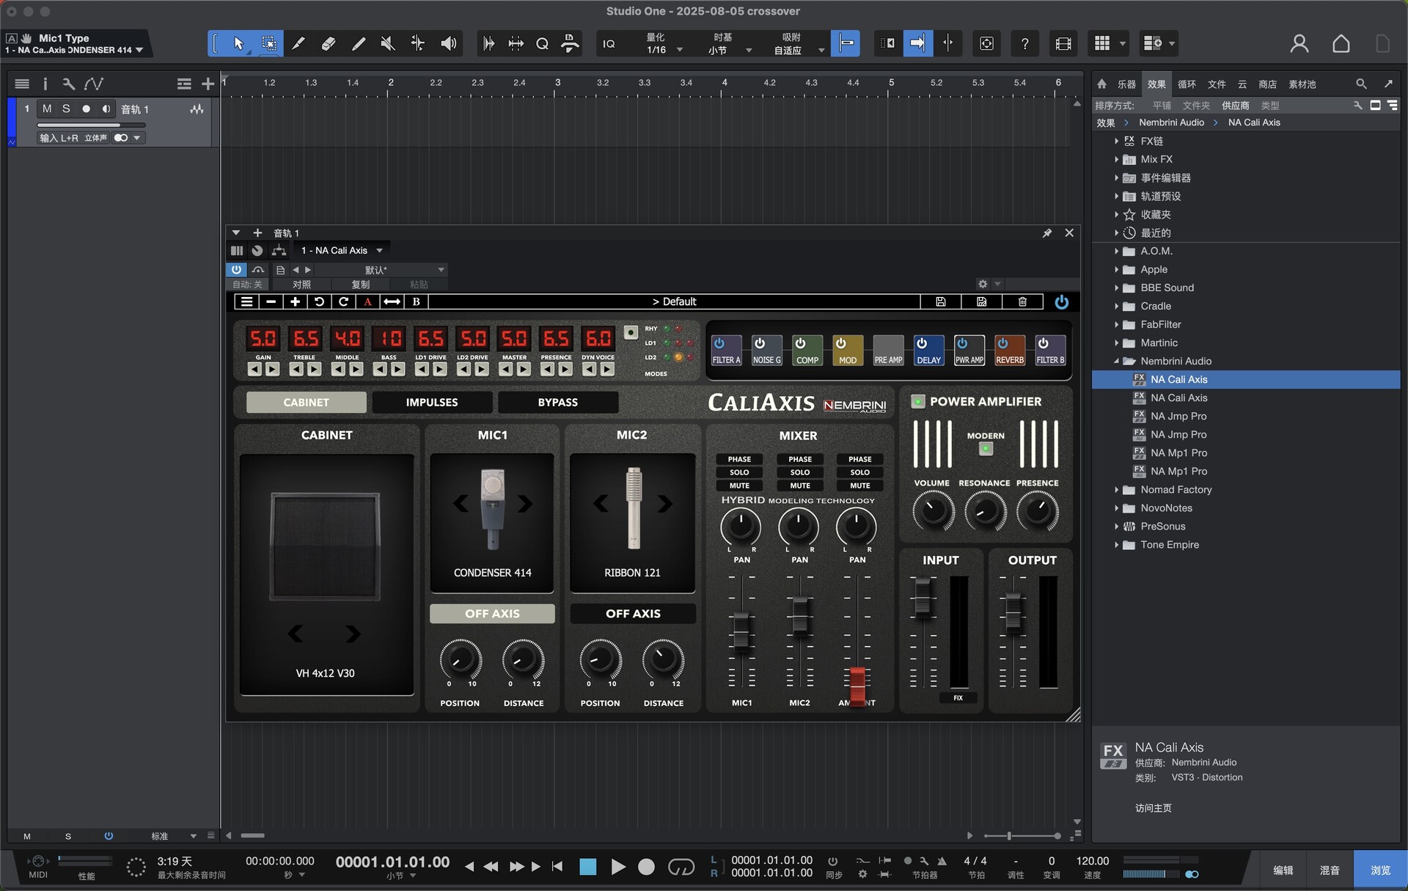This screenshot has width=1408, height=891.
Task: Copy A to B arrow button
Action: [392, 301]
